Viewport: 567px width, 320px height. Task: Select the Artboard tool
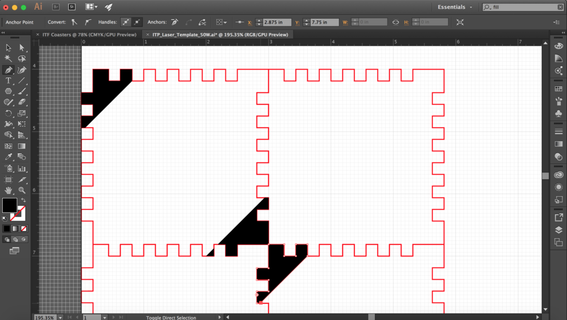[x=8, y=179]
